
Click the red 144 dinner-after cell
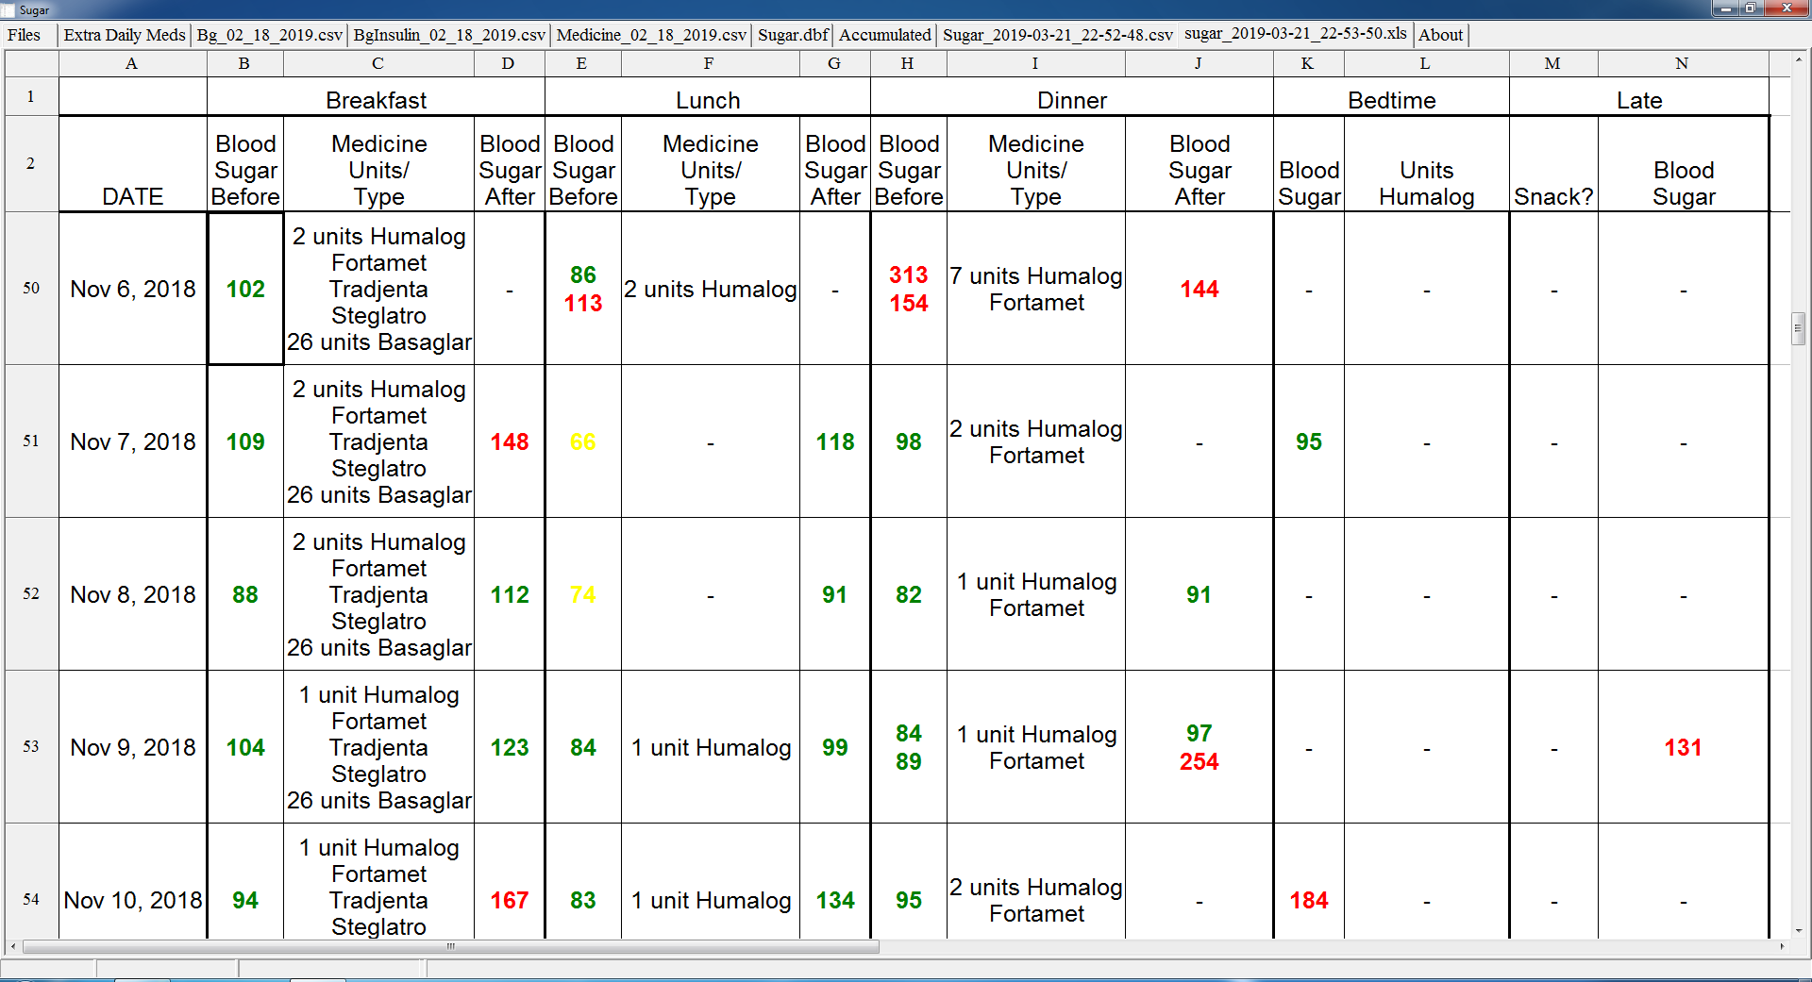pos(1200,289)
